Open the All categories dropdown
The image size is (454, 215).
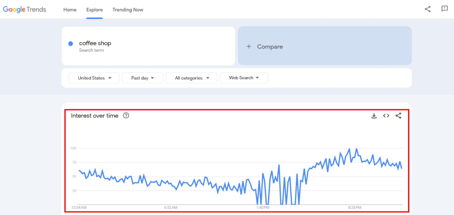click(x=191, y=78)
